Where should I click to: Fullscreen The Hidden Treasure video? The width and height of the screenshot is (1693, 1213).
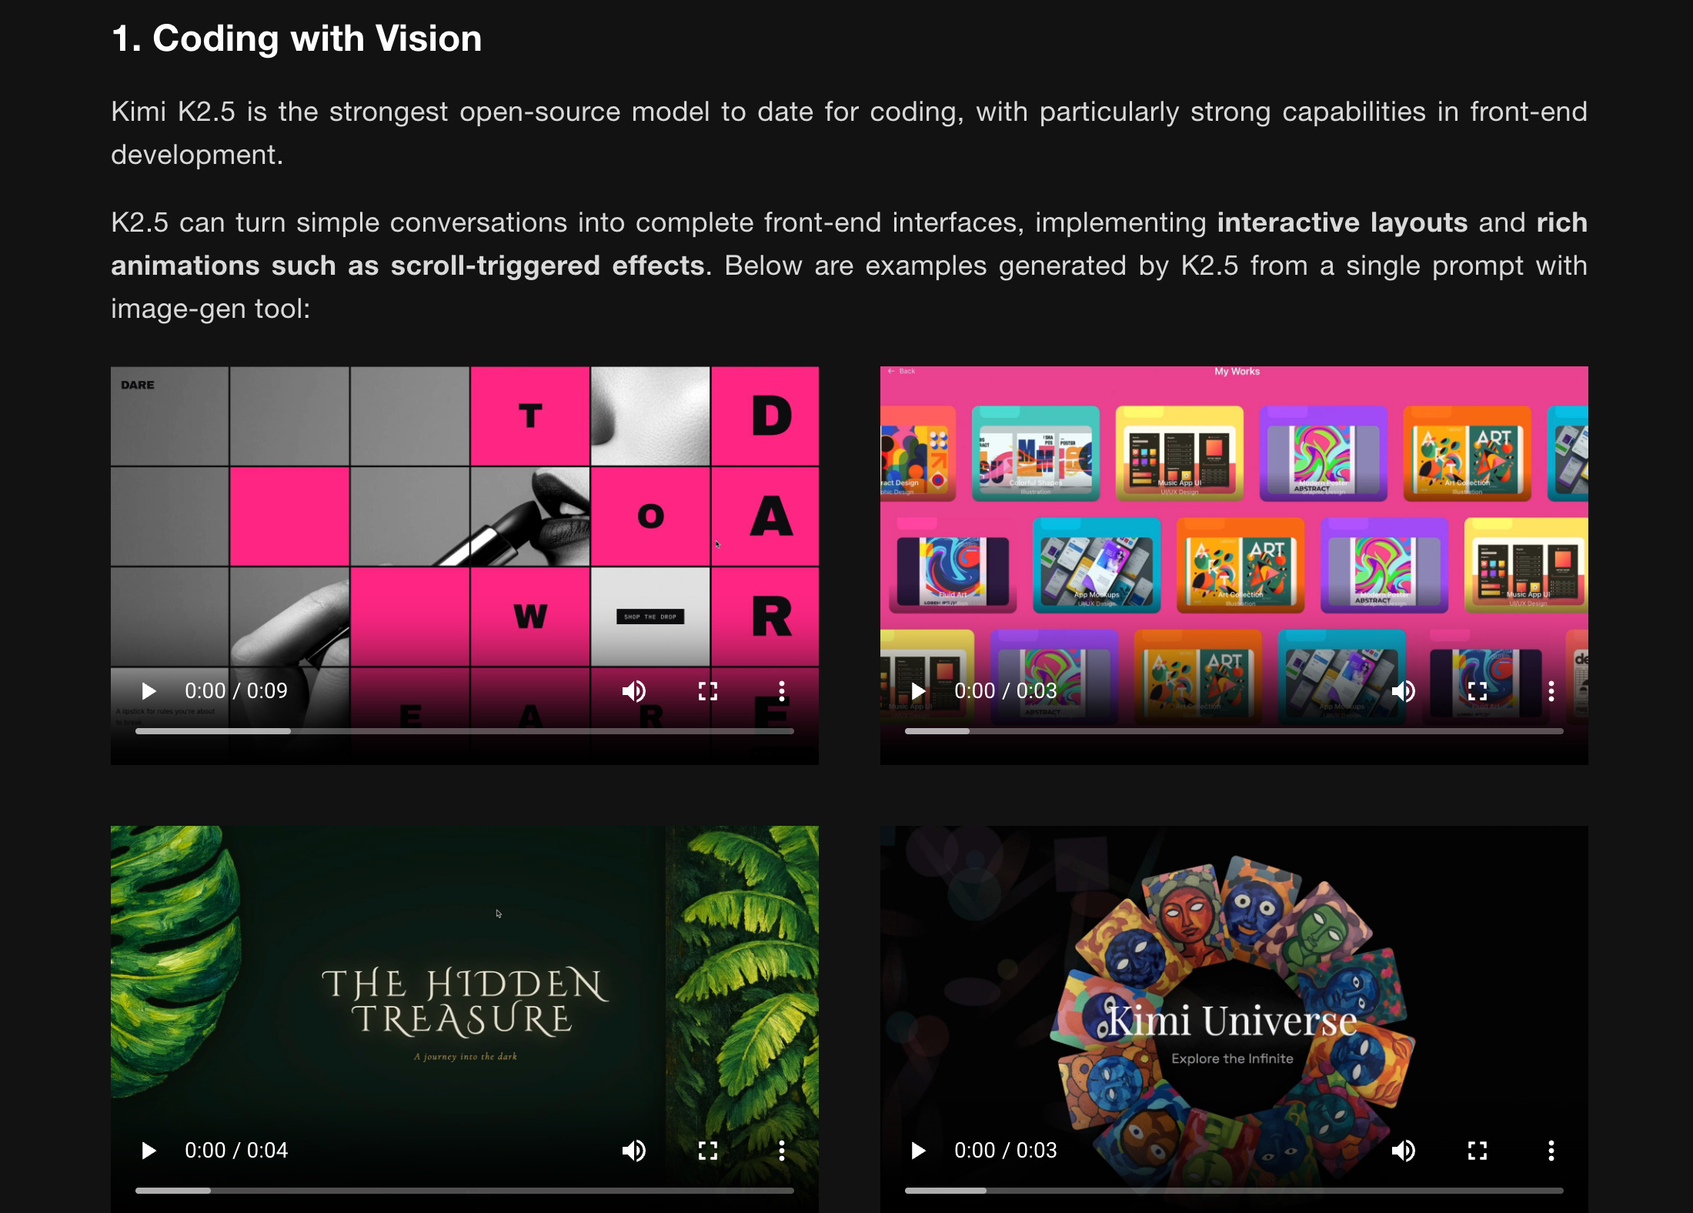tap(707, 1151)
